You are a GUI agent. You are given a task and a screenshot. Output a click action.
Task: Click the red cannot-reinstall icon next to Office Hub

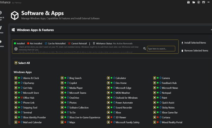click(22, 98)
